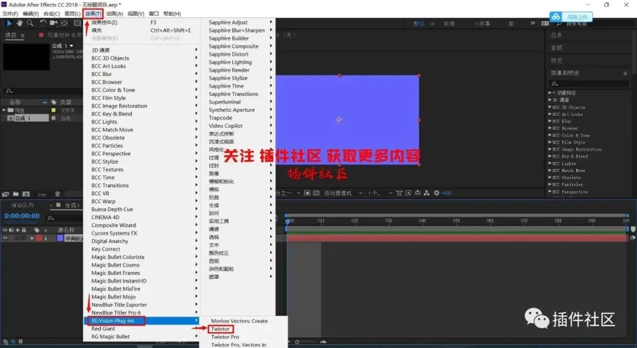Select the Hand tool
This screenshot has width=637, height=348.
click(19, 23)
